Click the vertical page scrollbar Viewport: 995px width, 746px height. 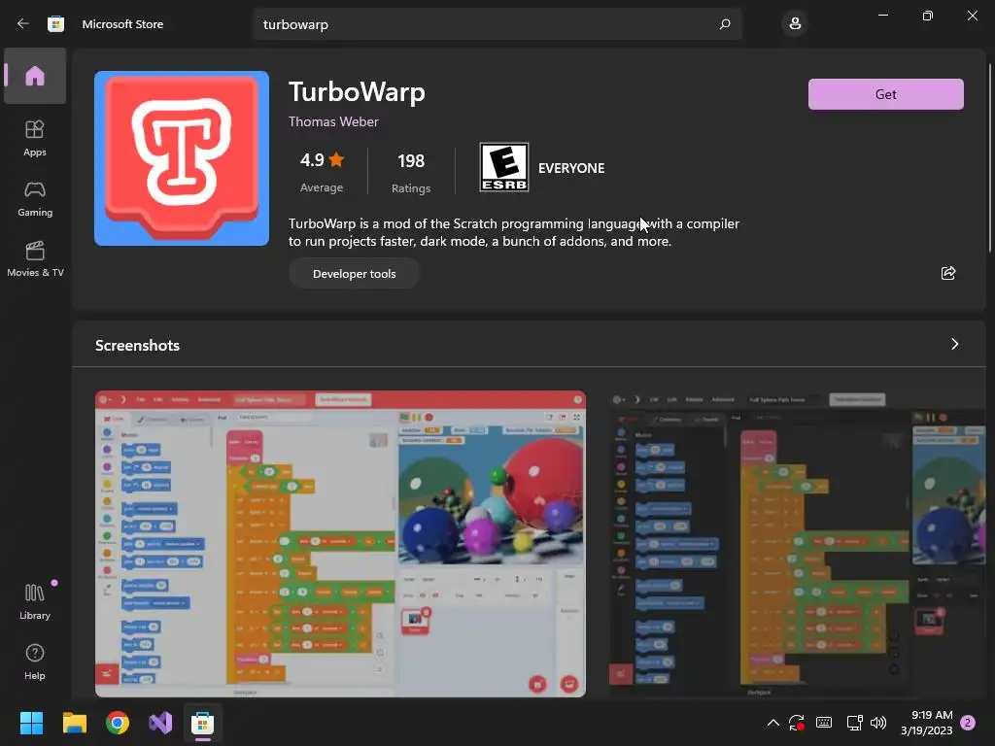[990, 157]
